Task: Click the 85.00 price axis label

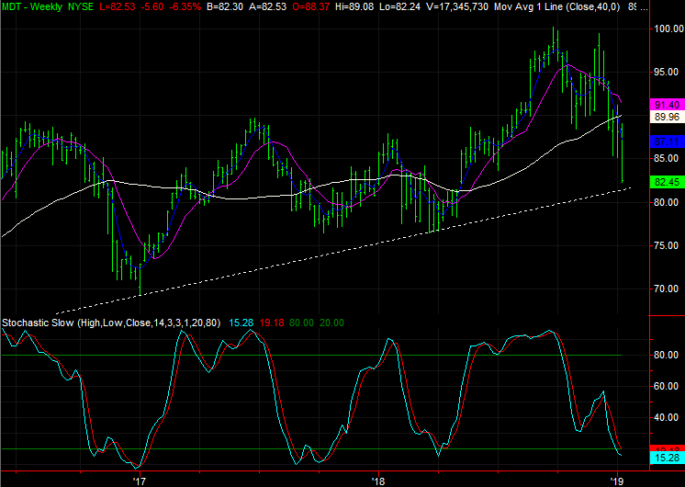Action: 668,158
